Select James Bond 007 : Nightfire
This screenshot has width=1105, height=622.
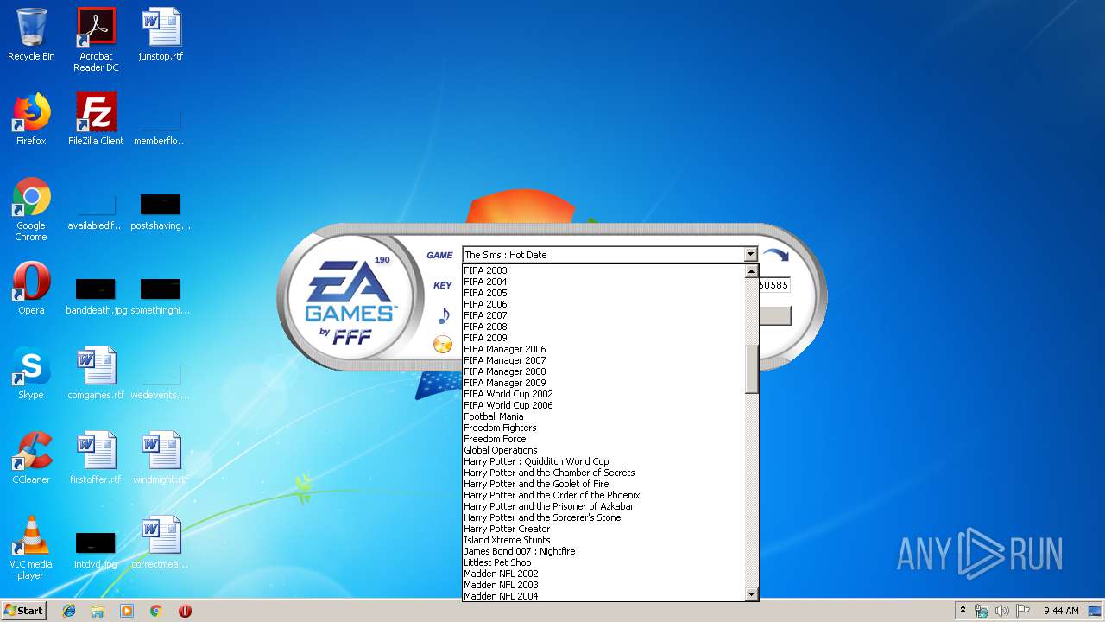(x=603, y=551)
